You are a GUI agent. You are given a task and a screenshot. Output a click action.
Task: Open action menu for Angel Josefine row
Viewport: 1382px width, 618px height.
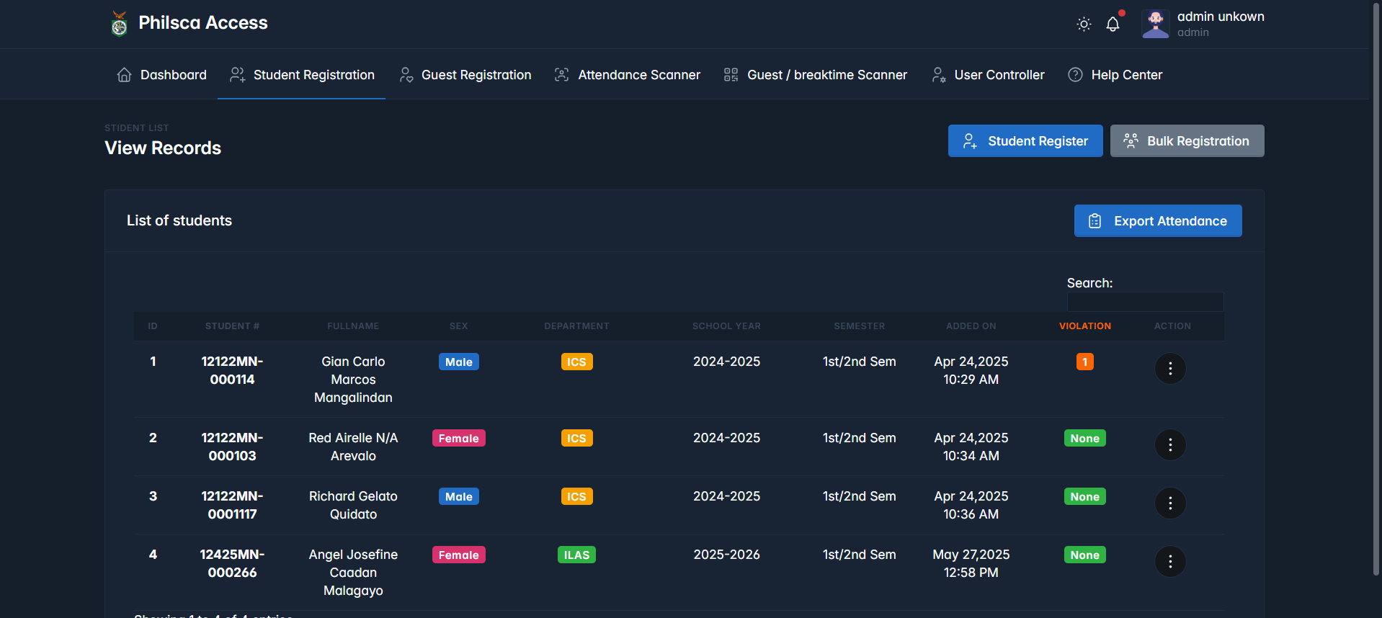(1170, 562)
